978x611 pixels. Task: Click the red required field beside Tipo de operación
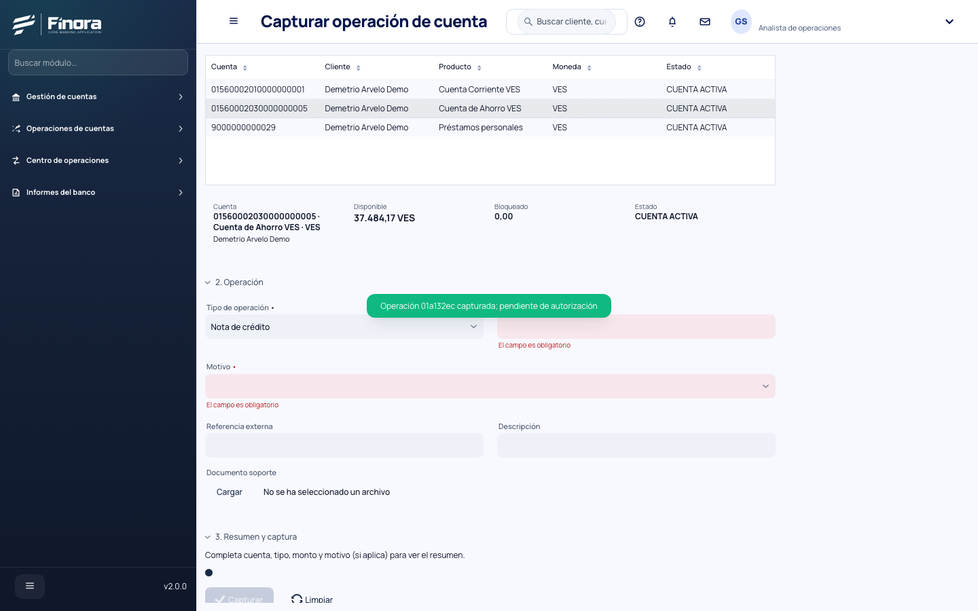point(636,327)
